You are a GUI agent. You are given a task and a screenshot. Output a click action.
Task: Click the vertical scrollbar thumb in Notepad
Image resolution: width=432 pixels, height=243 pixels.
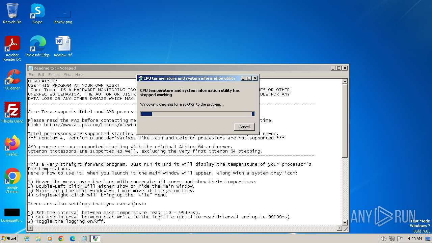click(345, 121)
